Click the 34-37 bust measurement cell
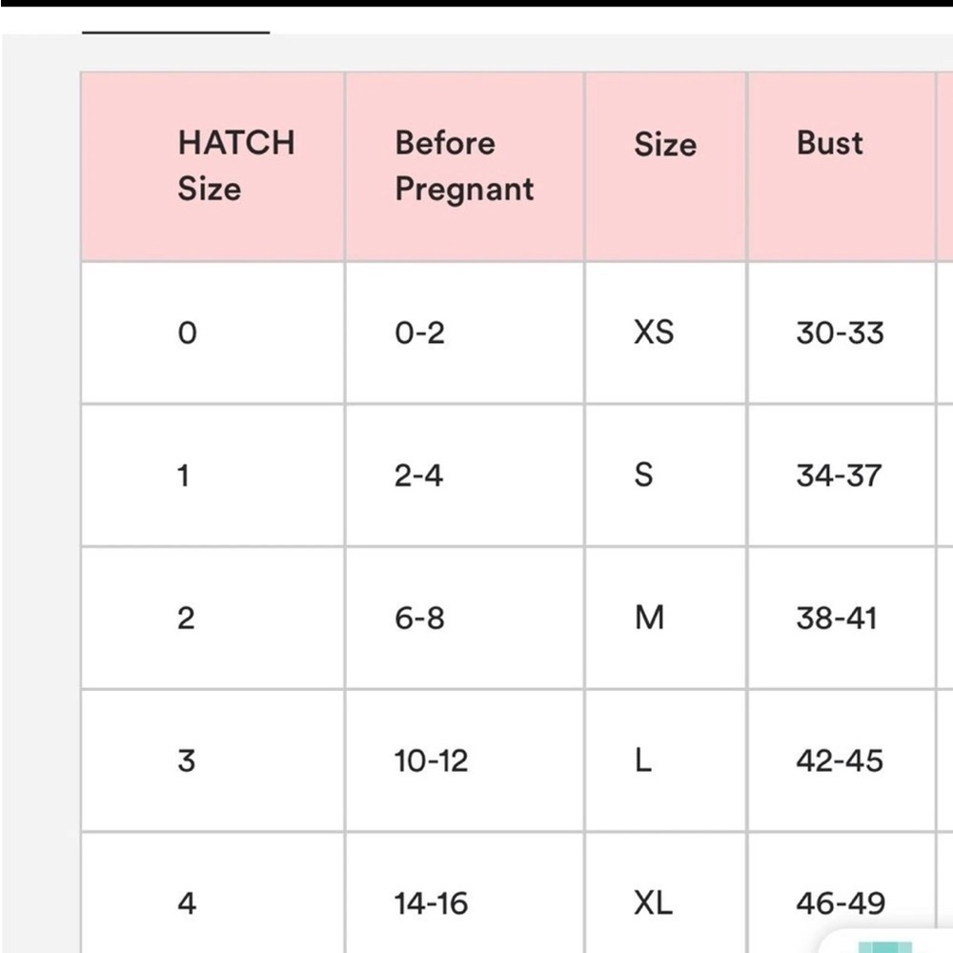953x953 pixels. [841, 476]
